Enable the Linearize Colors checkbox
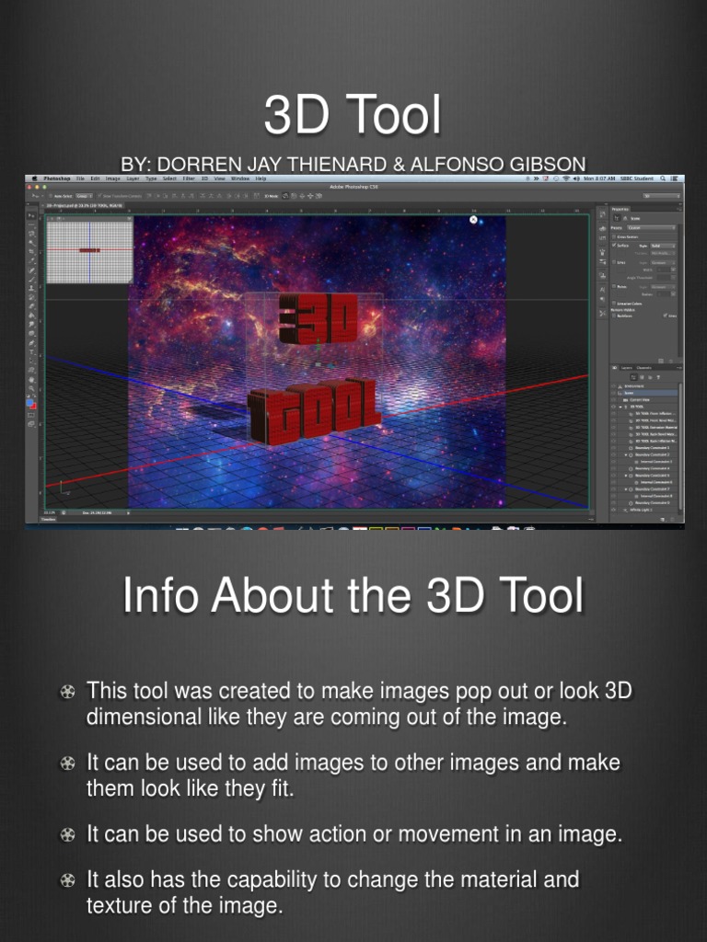This screenshot has width=707, height=942. (x=614, y=304)
